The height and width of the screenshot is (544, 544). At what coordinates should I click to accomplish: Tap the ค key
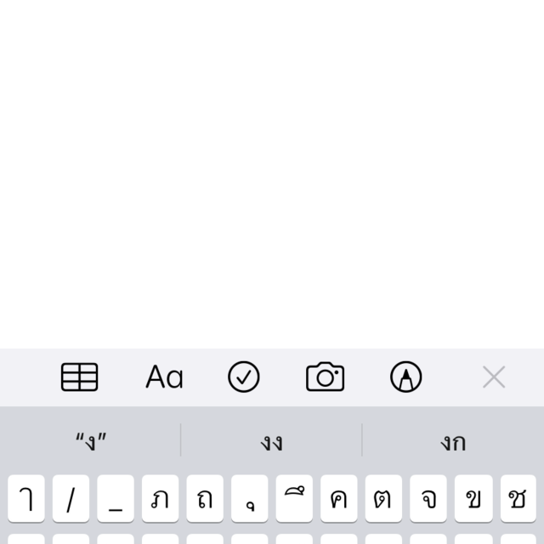click(339, 498)
